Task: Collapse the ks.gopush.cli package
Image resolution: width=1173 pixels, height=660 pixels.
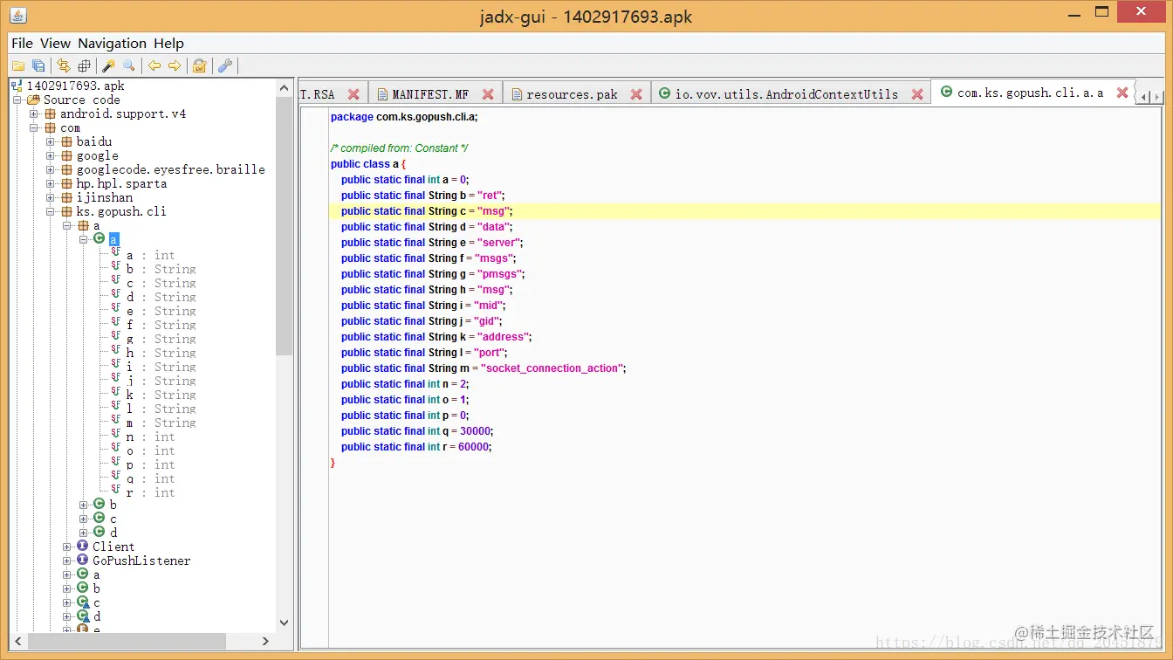Action: click(51, 212)
